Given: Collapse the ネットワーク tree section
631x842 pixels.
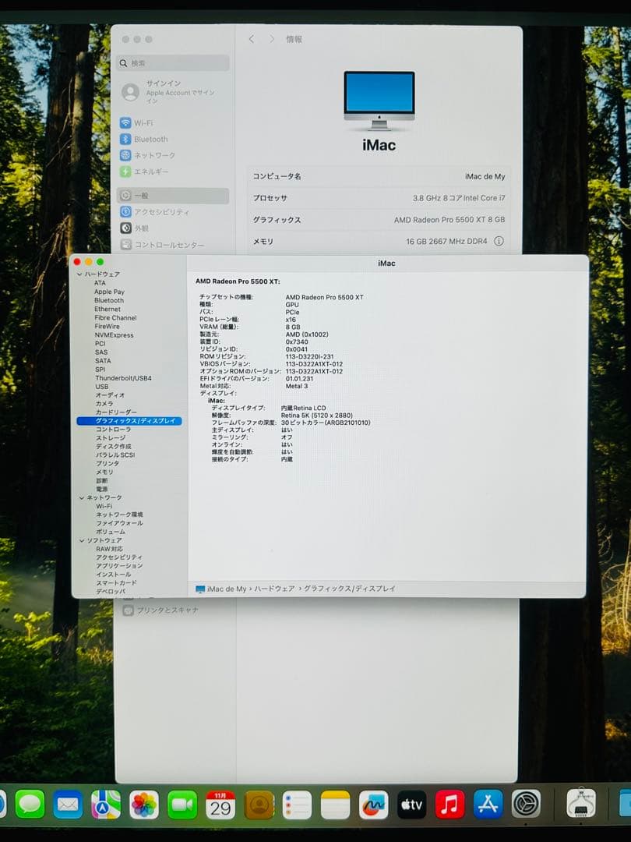Looking at the screenshot, I should (80, 496).
